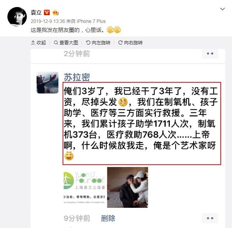Click the iPhone 7 Plus source link
The image size is (232, 228).
pos(91,21)
